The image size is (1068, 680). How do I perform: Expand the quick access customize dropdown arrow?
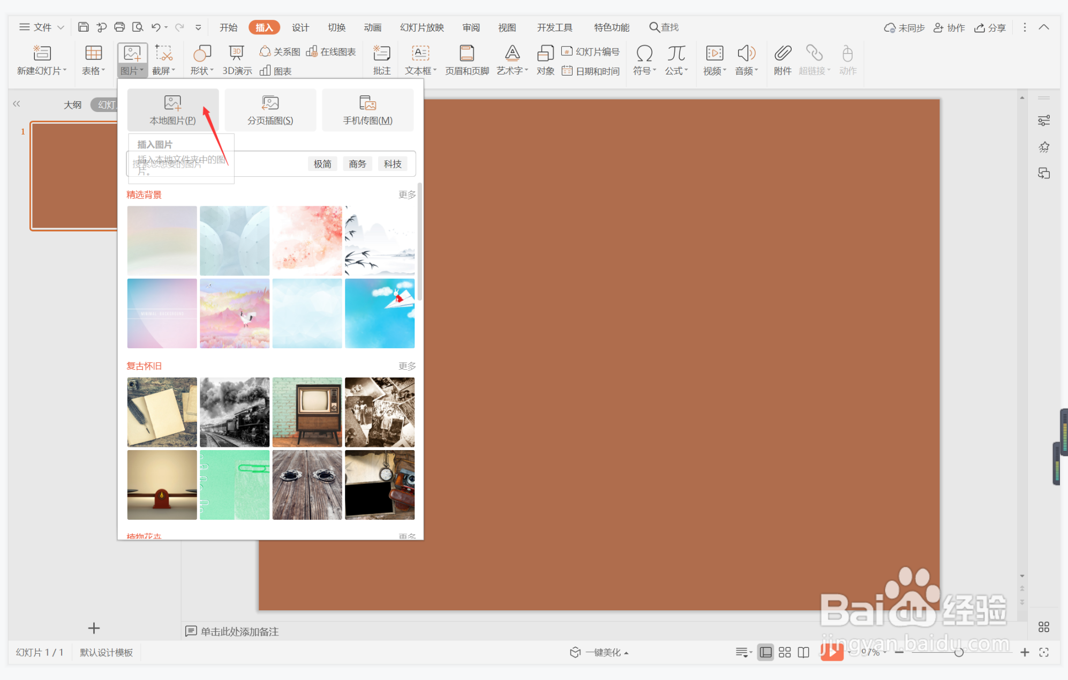click(x=198, y=27)
